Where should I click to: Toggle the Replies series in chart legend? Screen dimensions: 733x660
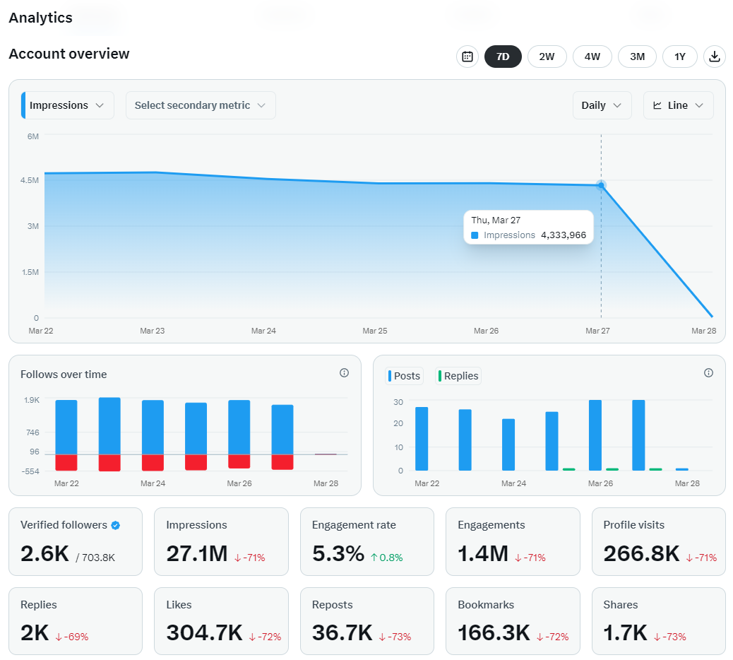click(x=458, y=376)
